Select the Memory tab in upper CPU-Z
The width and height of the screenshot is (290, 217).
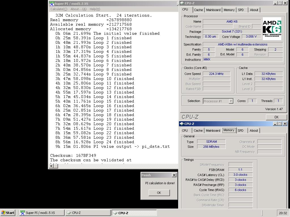coord(229,10)
